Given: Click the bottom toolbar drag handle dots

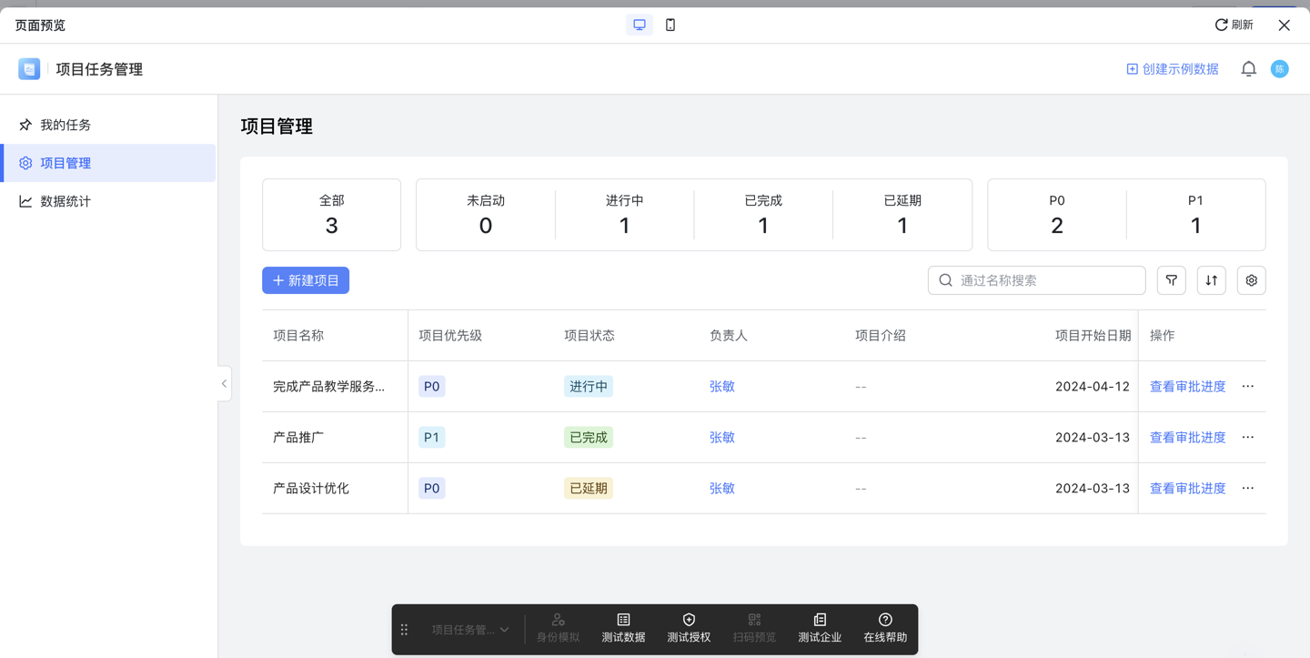Looking at the screenshot, I should click(405, 630).
